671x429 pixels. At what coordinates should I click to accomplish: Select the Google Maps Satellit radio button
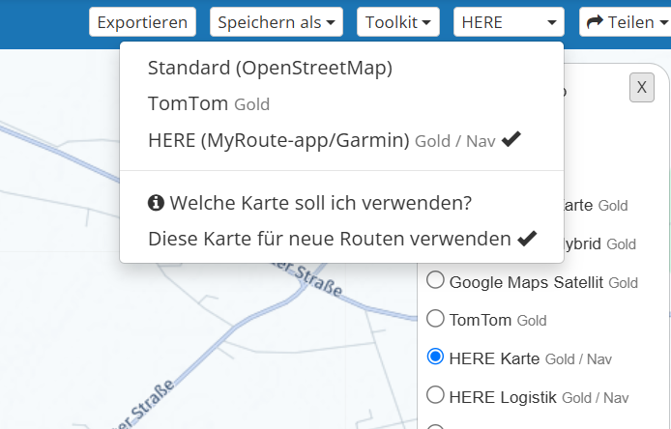[435, 281]
